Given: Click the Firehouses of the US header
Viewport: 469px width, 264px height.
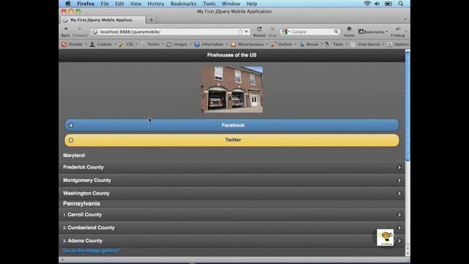Looking at the screenshot, I should coord(232,55).
